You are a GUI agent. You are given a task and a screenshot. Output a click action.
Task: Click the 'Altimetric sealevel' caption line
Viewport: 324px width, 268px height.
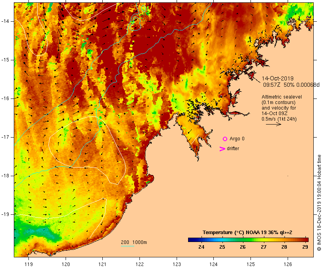[x=282, y=97]
